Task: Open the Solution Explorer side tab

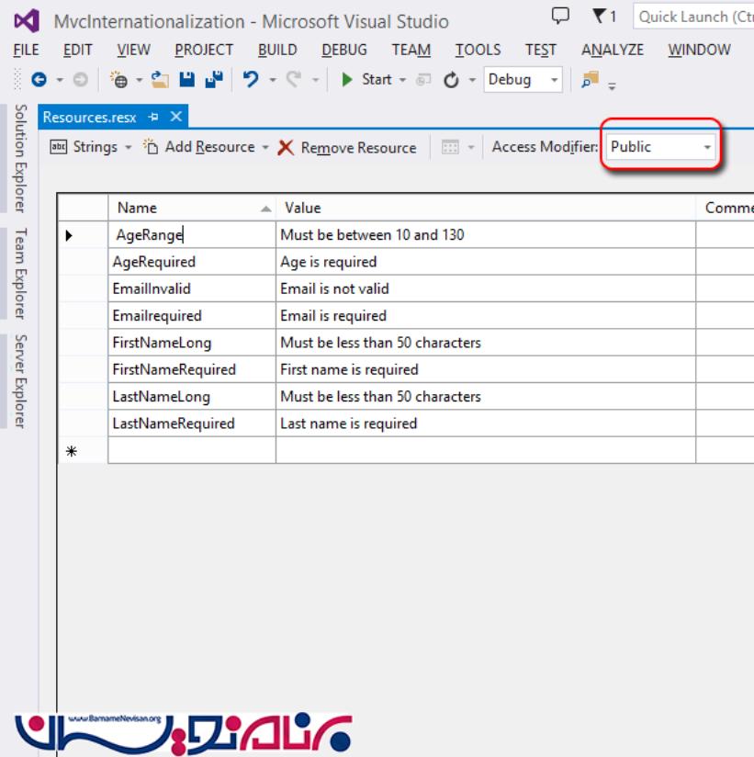Action: (x=20, y=158)
